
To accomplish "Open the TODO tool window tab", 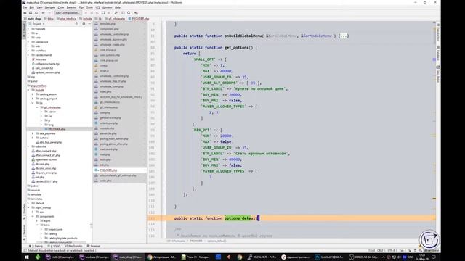I will (x=54, y=246).
